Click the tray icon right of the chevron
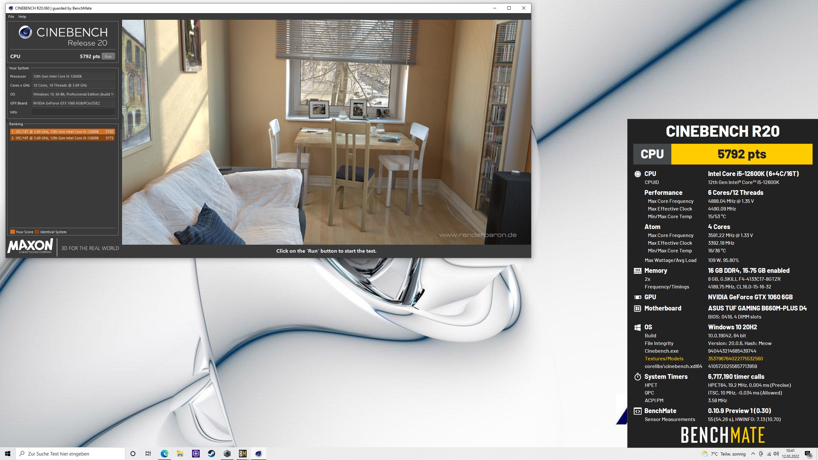Screen dimensions: 818x460 (761, 454)
